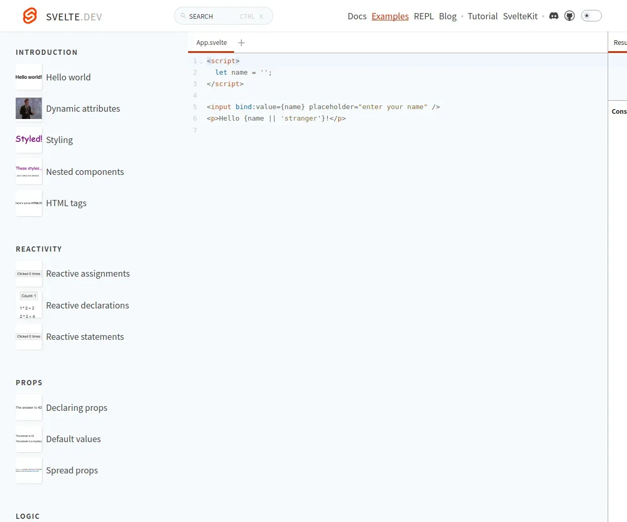Open the Nested components example

(85, 172)
